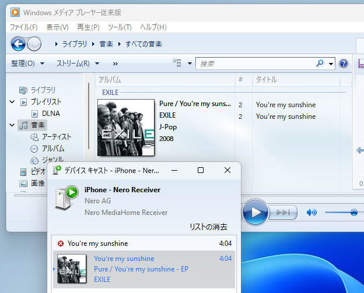Image resolution: width=364 pixels, height=293 pixels.
Task: Mute sound with the speaker icon
Action: tap(311, 212)
